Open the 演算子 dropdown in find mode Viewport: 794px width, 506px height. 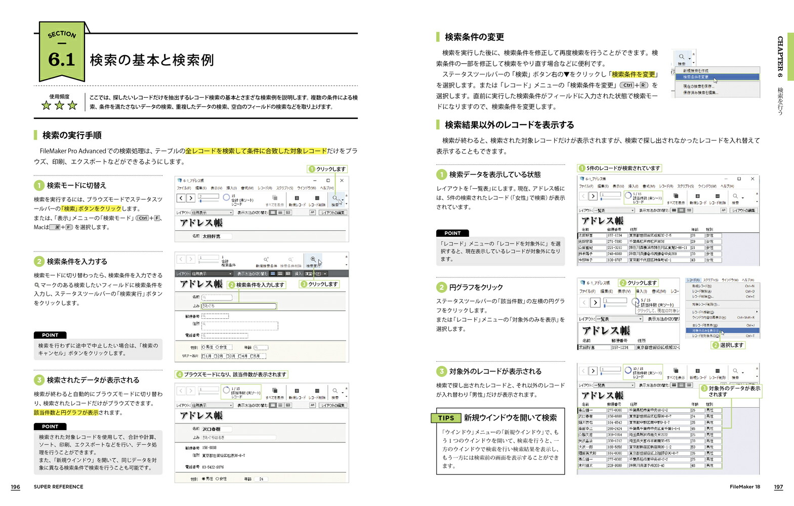coord(315,274)
